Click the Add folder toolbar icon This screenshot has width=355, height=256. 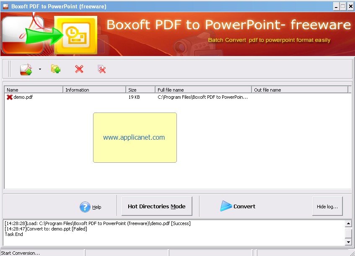click(56, 69)
